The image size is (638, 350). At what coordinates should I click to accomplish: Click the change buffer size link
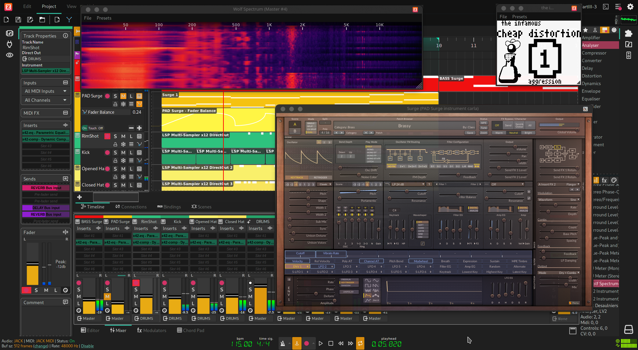click(x=41, y=346)
